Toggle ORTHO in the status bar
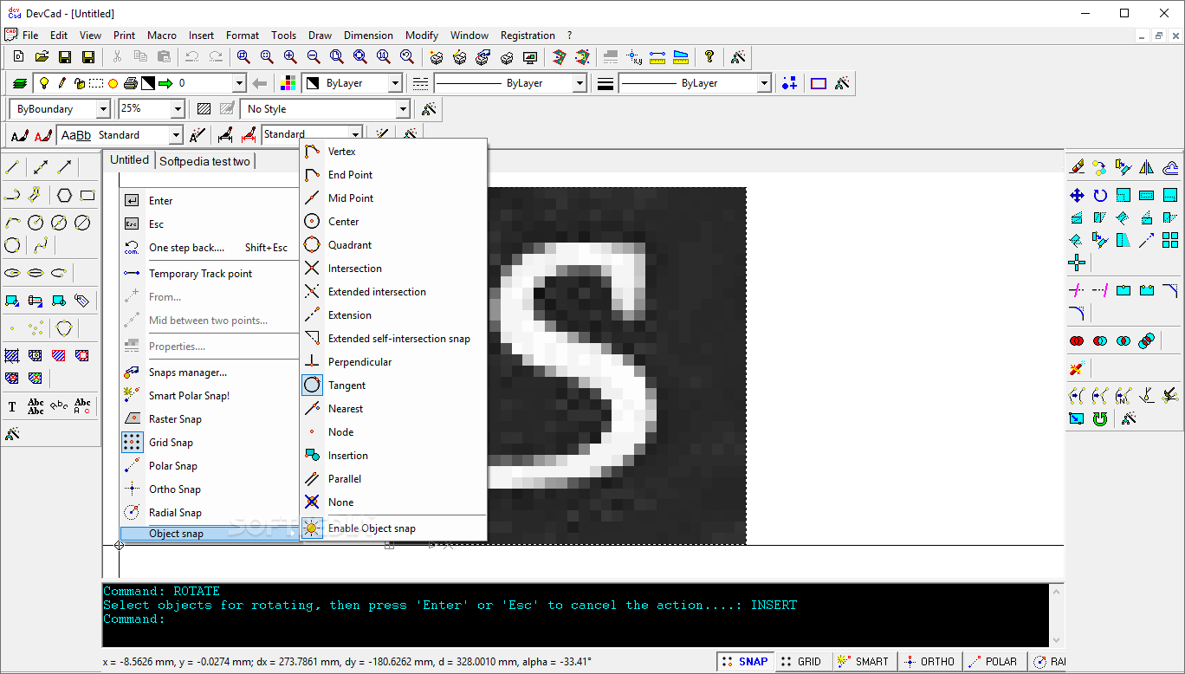 [929, 661]
